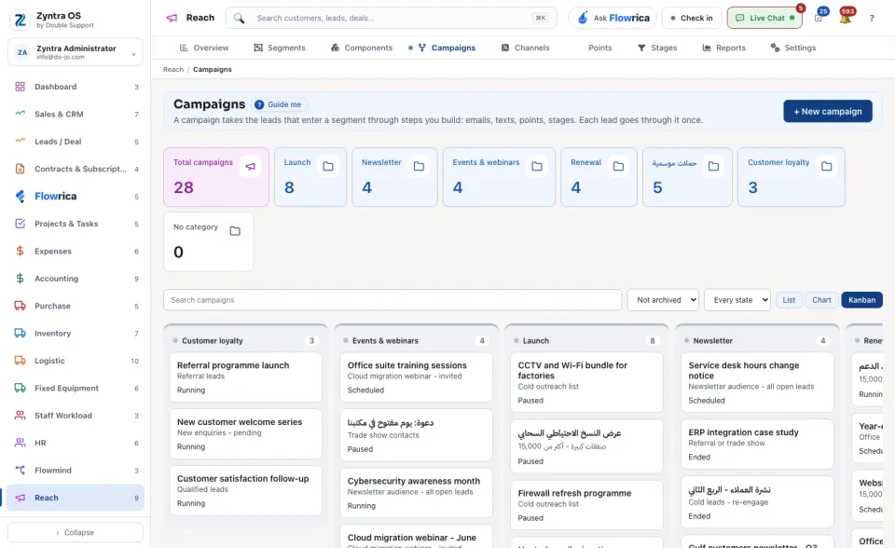Click the No category folder icon
The image size is (895, 548).
[x=235, y=230]
